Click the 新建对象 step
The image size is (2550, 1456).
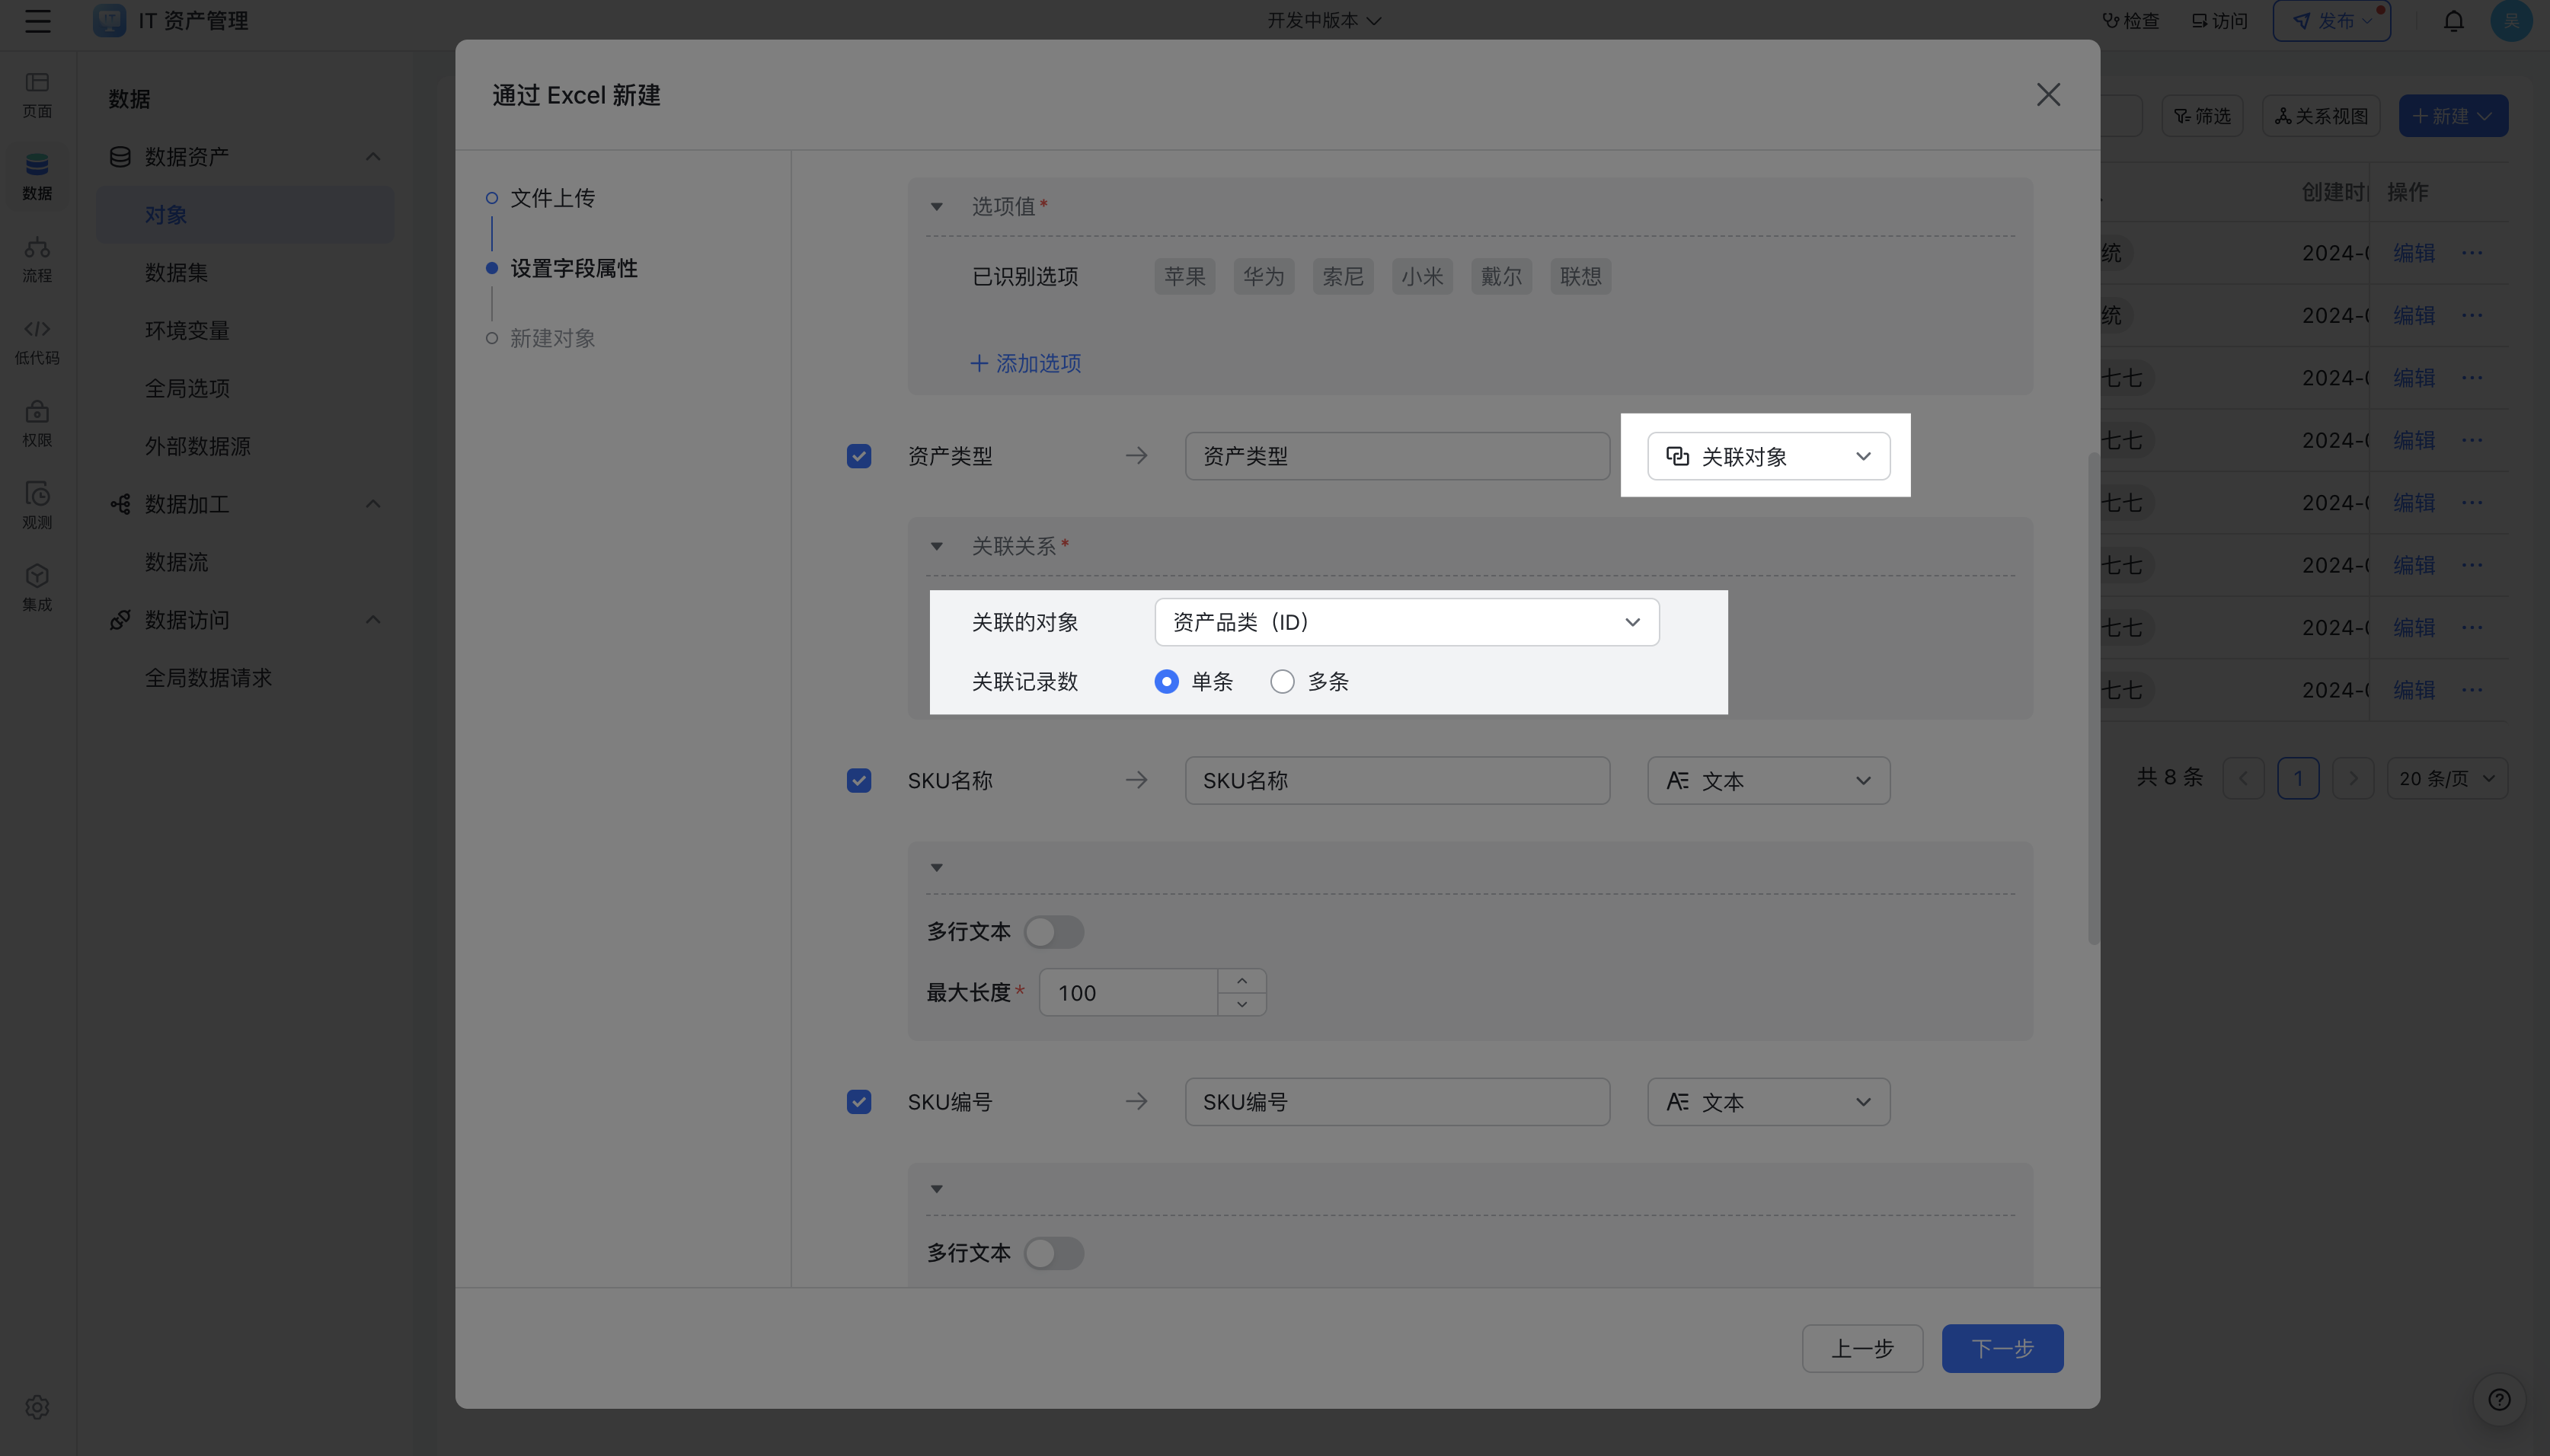pos(552,338)
